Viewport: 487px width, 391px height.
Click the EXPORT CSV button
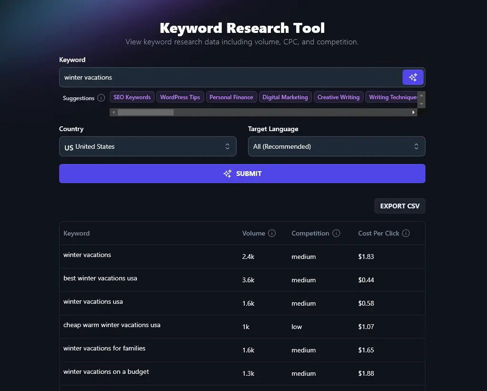point(399,206)
